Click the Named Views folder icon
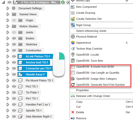133x120 pixels. point(14,14)
